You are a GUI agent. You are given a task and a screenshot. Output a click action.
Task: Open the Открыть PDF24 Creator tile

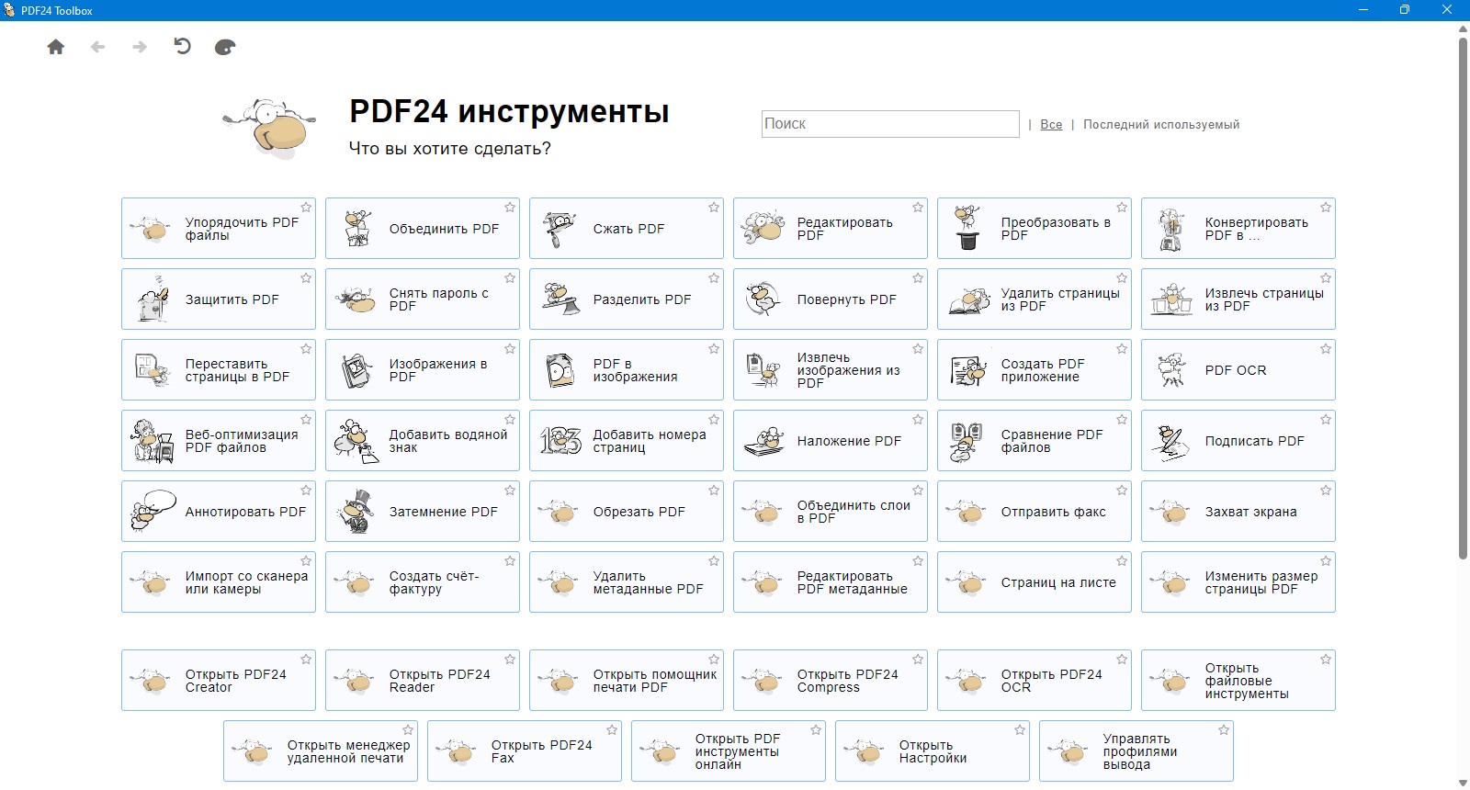pos(219,681)
